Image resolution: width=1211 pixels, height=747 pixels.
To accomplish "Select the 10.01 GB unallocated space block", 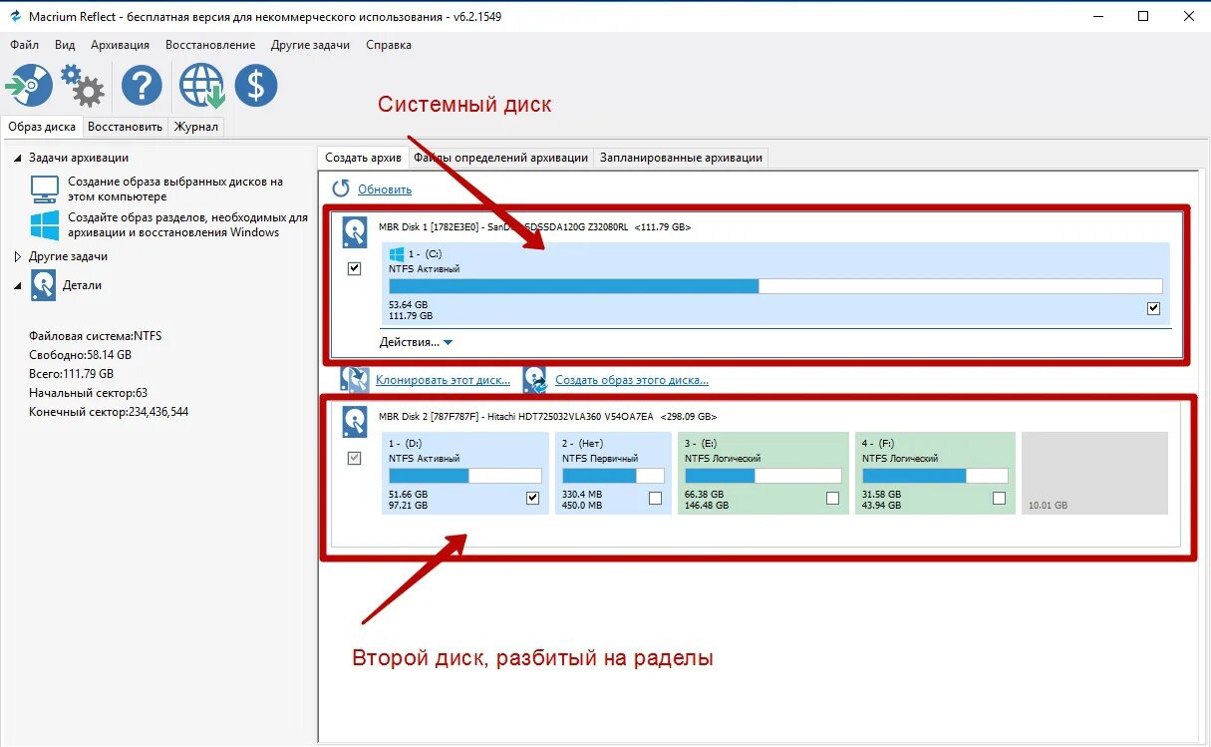I will click(1095, 473).
